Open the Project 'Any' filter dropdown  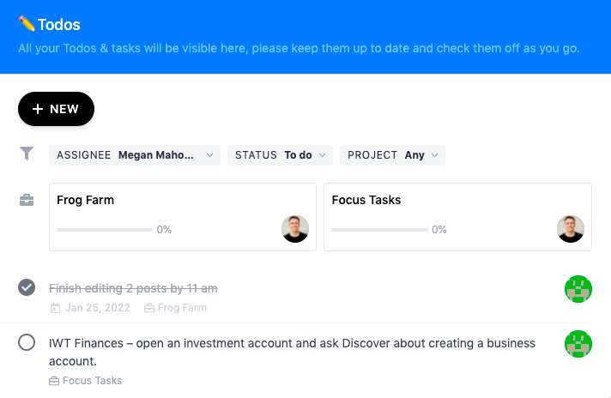click(392, 155)
